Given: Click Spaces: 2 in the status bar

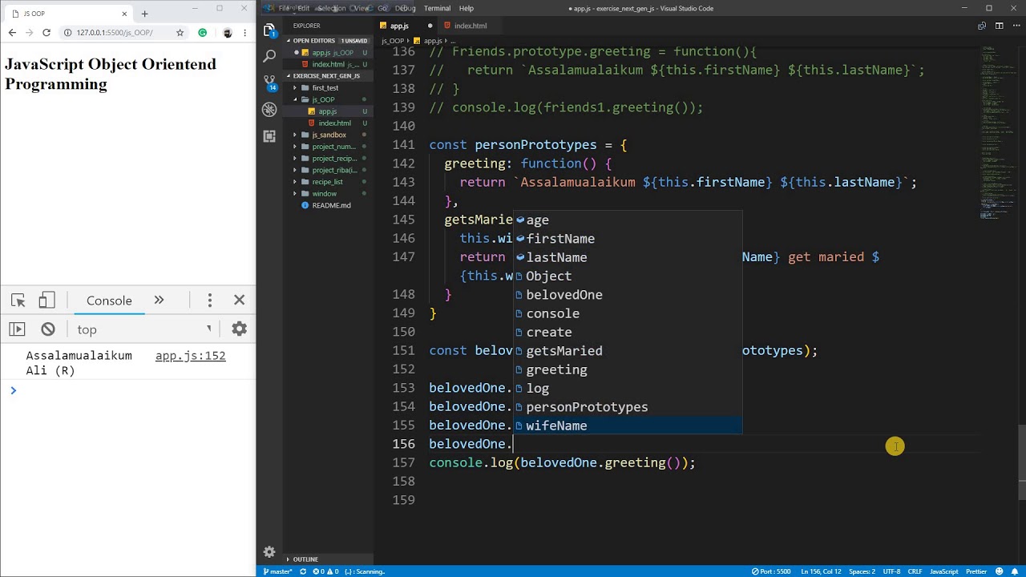Looking at the screenshot, I should click(x=862, y=571).
